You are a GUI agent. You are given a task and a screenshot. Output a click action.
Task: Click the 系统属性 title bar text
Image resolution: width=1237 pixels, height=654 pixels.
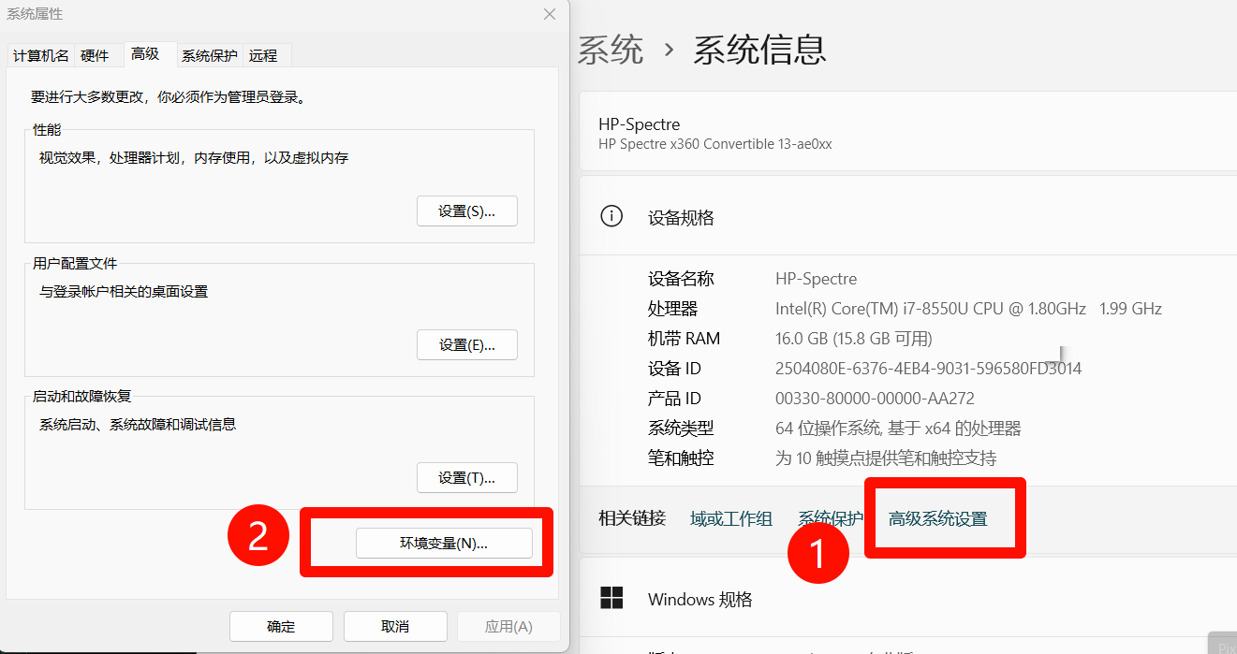pyautogui.click(x=35, y=14)
